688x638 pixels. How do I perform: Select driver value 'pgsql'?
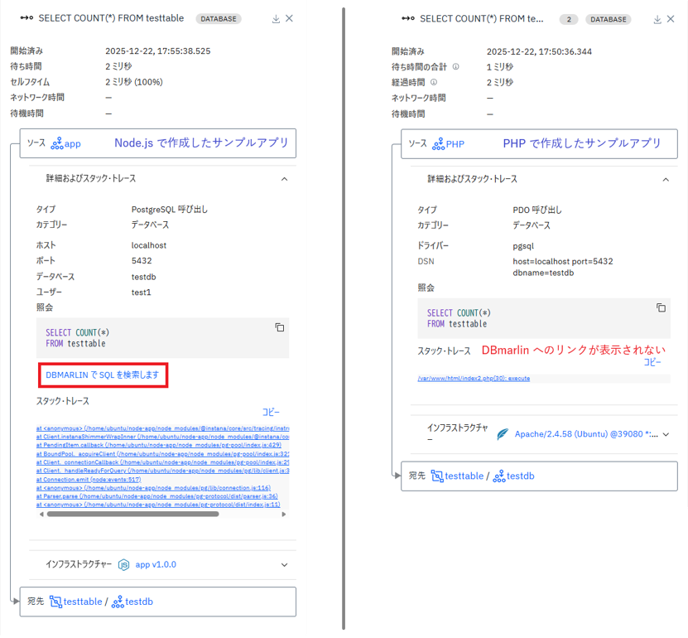[523, 246]
